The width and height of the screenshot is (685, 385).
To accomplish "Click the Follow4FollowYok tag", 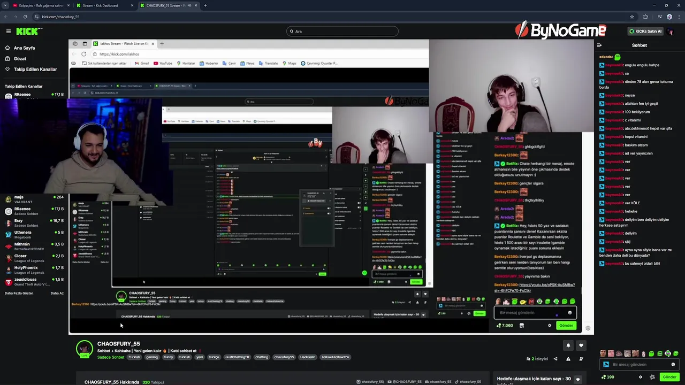I will point(335,357).
